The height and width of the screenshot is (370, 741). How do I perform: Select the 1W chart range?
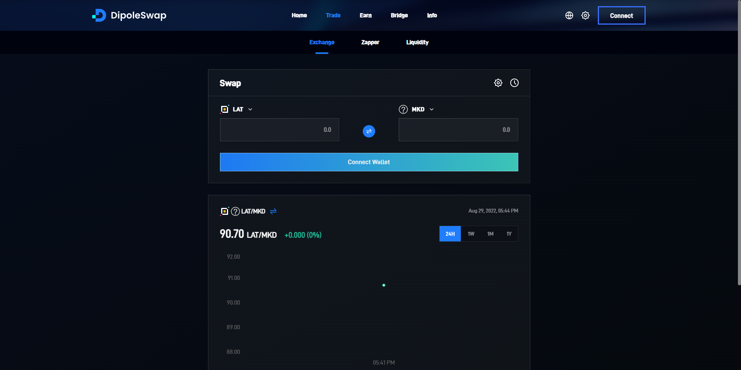pyautogui.click(x=471, y=234)
